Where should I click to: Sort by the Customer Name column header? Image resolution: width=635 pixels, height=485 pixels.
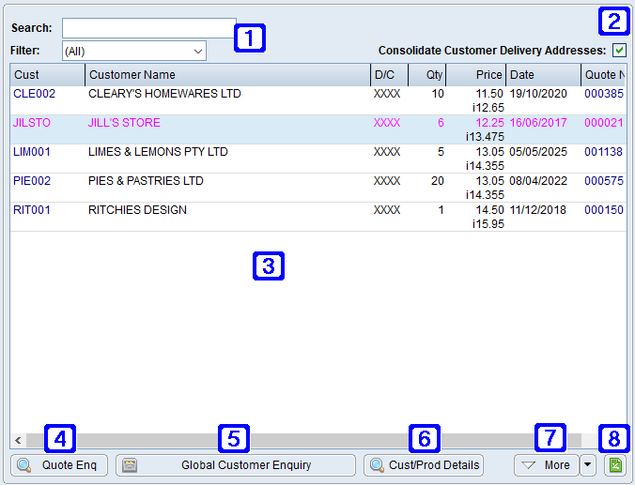(227, 75)
